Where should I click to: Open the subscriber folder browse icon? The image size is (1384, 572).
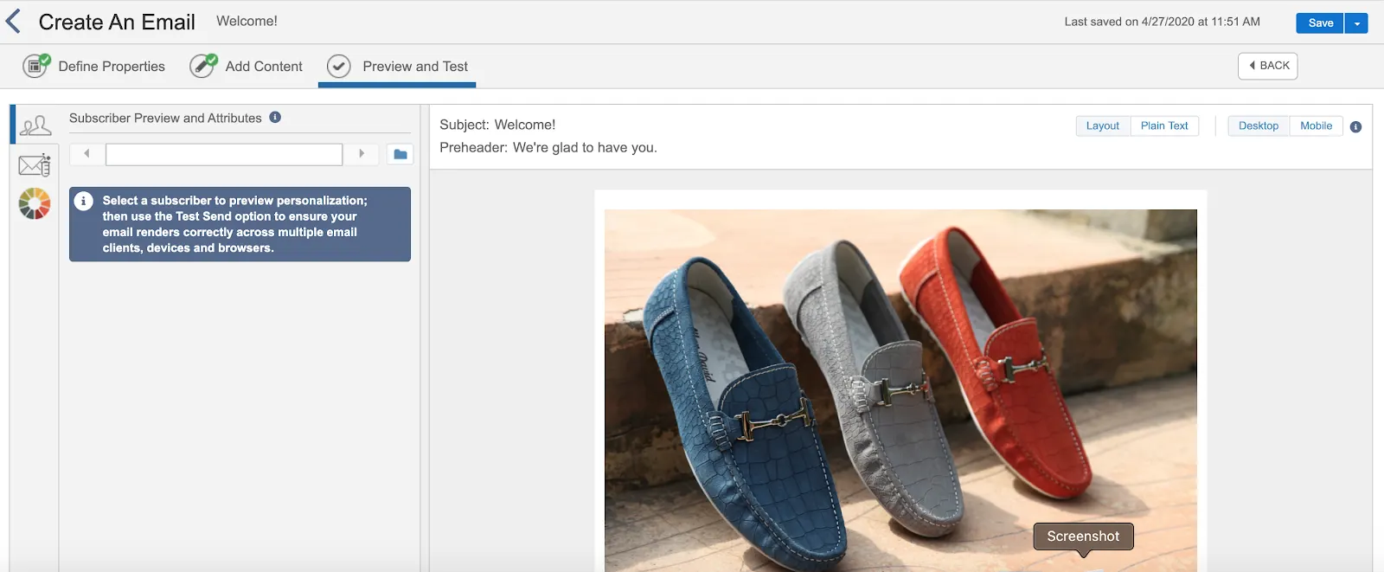pyautogui.click(x=400, y=155)
